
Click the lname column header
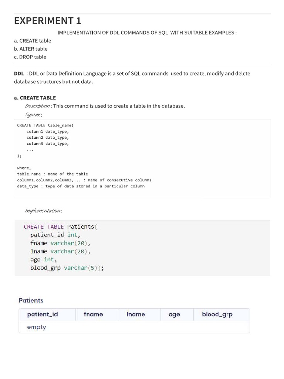pyautogui.click(x=136, y=314)
